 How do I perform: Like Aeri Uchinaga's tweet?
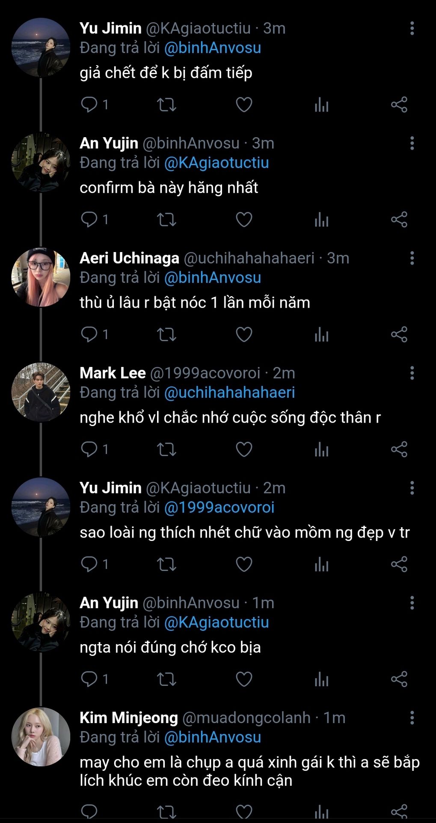point(244,334)
